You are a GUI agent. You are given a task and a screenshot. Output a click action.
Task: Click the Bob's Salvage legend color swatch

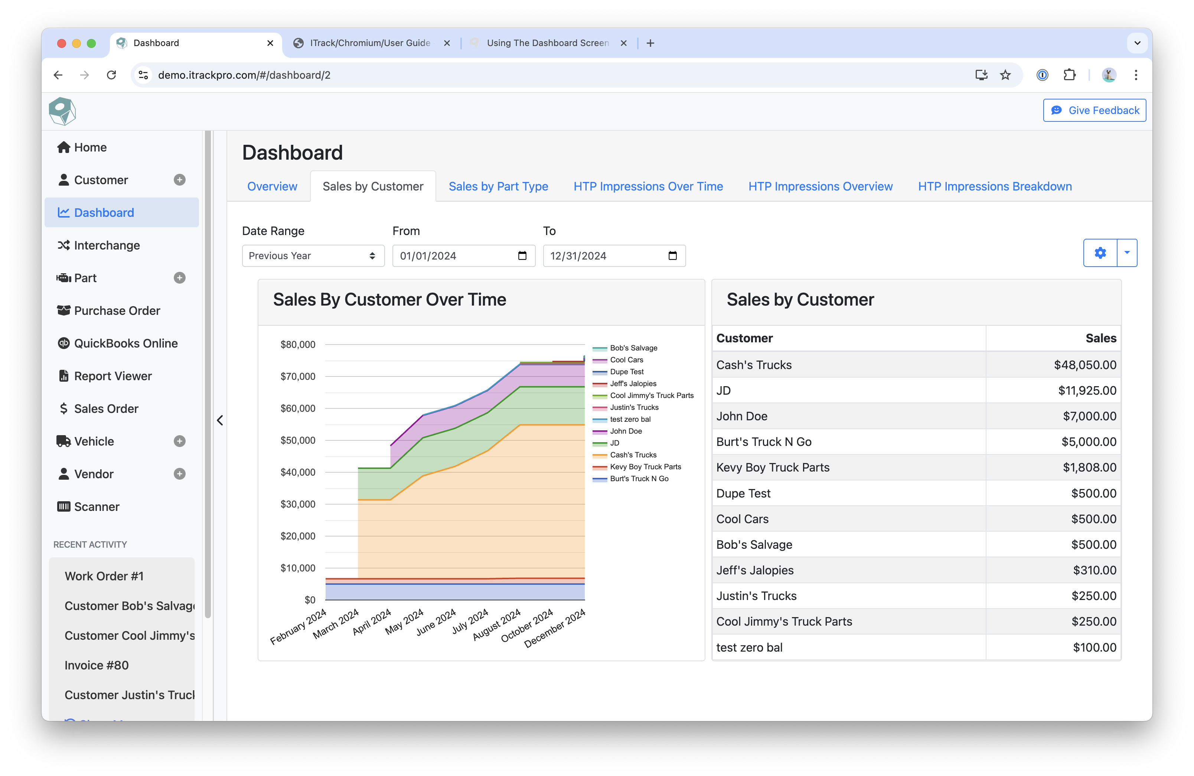[600, 348]
